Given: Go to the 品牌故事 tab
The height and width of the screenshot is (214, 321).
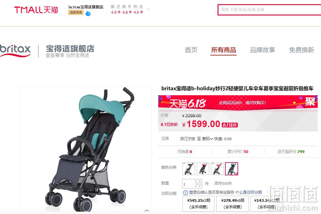Looking at the screenshot, I should [x=263, y=50].
